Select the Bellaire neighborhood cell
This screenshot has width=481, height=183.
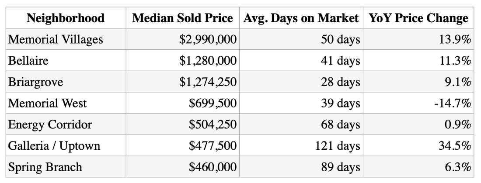(x=66, y=60)
